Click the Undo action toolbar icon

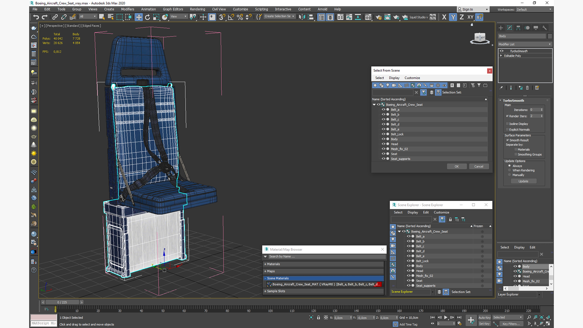click(36, 16)
